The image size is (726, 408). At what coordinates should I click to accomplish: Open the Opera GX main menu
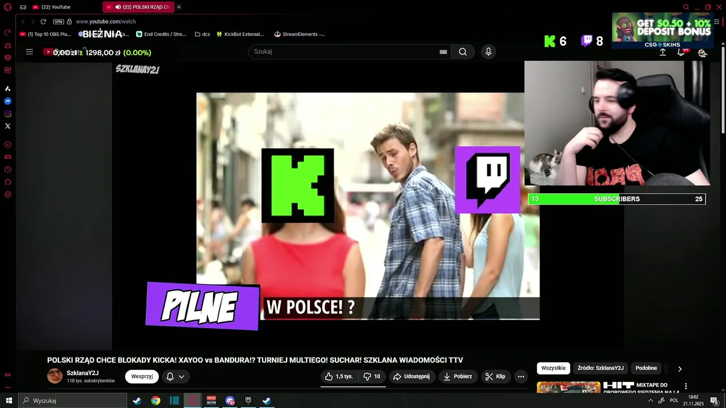click(8, 7)
